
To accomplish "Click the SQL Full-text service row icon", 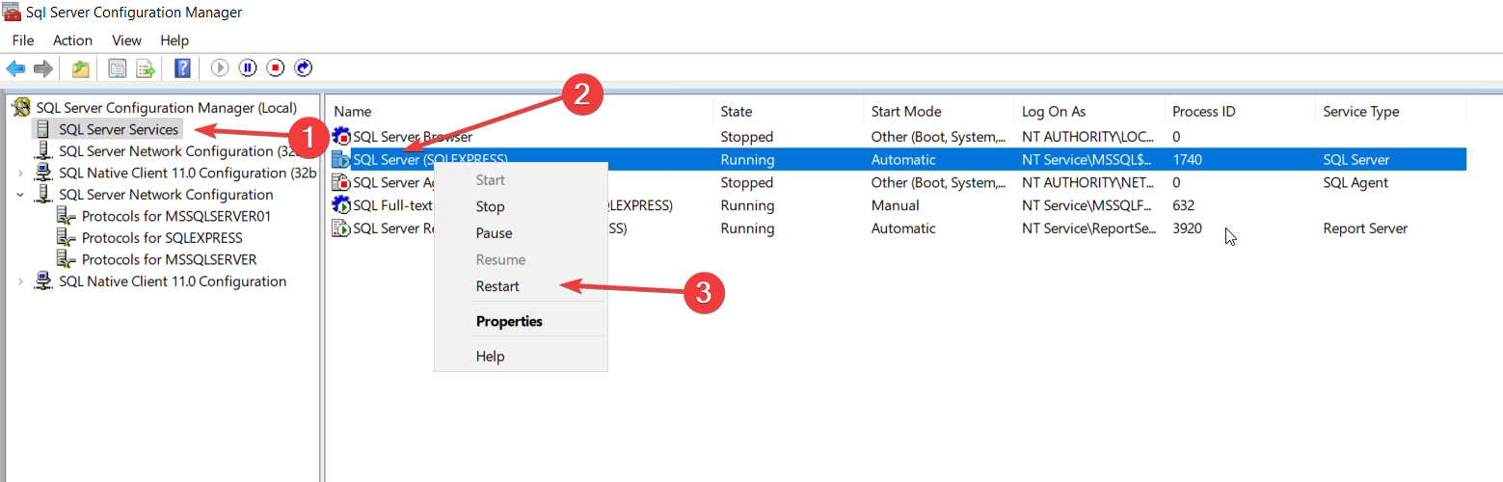I will pos(341,205).
